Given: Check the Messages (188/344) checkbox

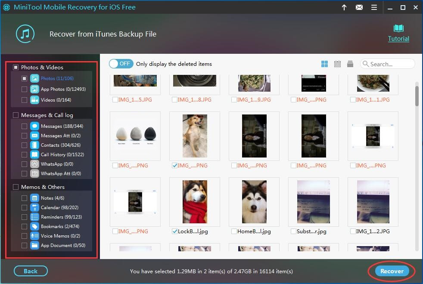Looking at the screenshot, I should 24,126.
